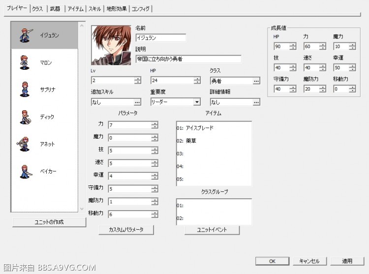Image resolution: width=369 pixels, height=274 pixels.
Task: Select item slot 02: 薬草
Action: pyautogui.click(x=214, y=141)
